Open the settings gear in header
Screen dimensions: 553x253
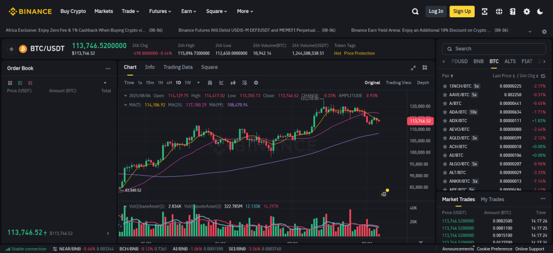point(527,11)
